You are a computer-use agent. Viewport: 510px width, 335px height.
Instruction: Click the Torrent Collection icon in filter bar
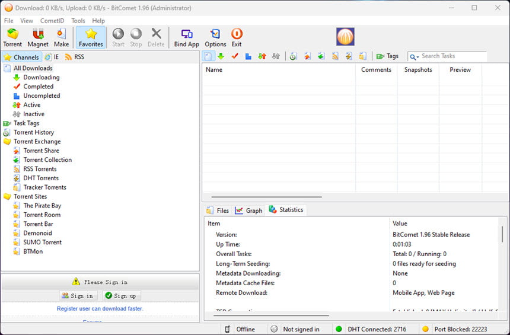(321, 56)
